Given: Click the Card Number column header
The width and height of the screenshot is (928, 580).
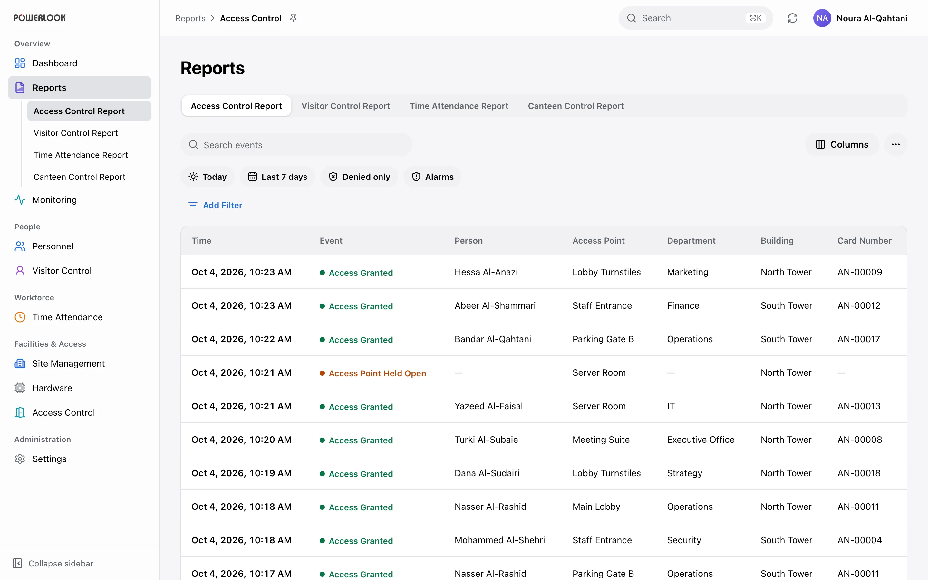Looking at the screenshot, I should pyautogui.click(x=864, y=240).
